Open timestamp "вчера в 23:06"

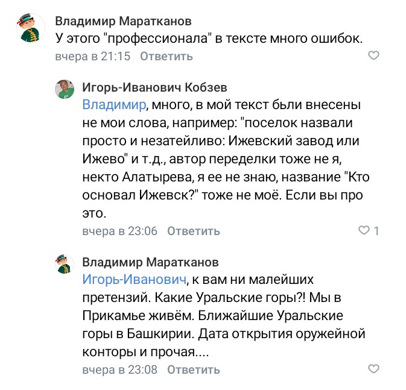point(119,231)
